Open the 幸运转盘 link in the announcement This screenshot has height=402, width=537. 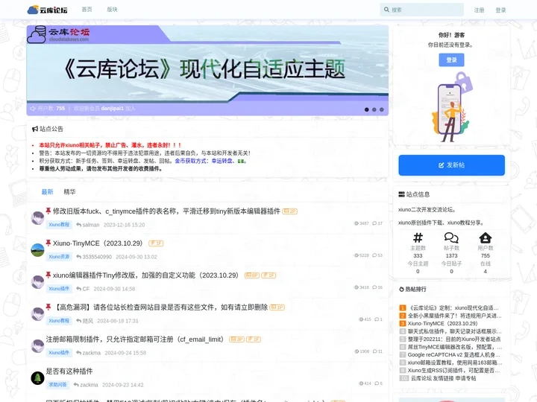tap(222, 161)
